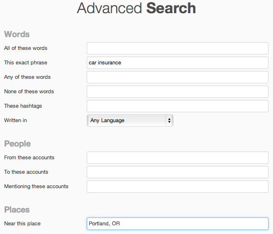
Task: Select the 'None of these words' text field
Action: 178,92
